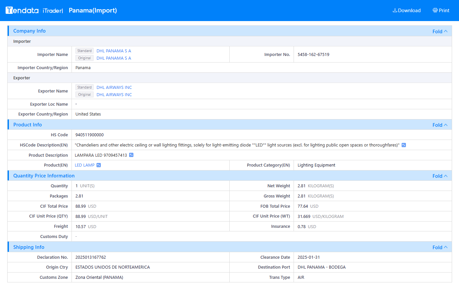Viewport: 459px width, 289px height.
Task: Click the Freight value 10.57 USD
Action: pos(86,227)
